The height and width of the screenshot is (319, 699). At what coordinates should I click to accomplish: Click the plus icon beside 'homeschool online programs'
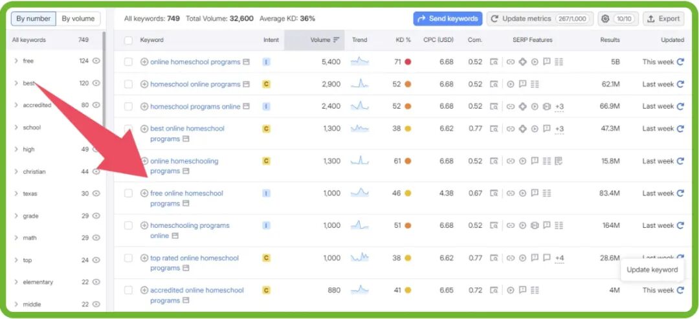[144, 84]
